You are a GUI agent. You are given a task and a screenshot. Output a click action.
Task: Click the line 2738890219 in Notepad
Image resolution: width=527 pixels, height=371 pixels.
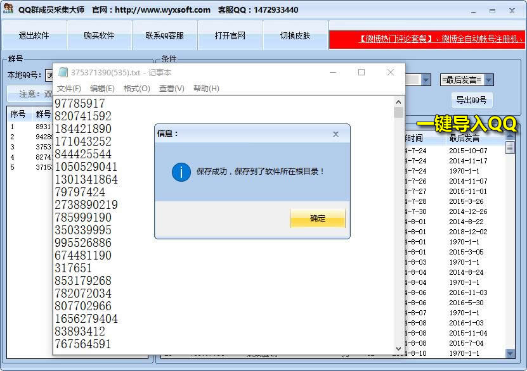click(86, 204)
